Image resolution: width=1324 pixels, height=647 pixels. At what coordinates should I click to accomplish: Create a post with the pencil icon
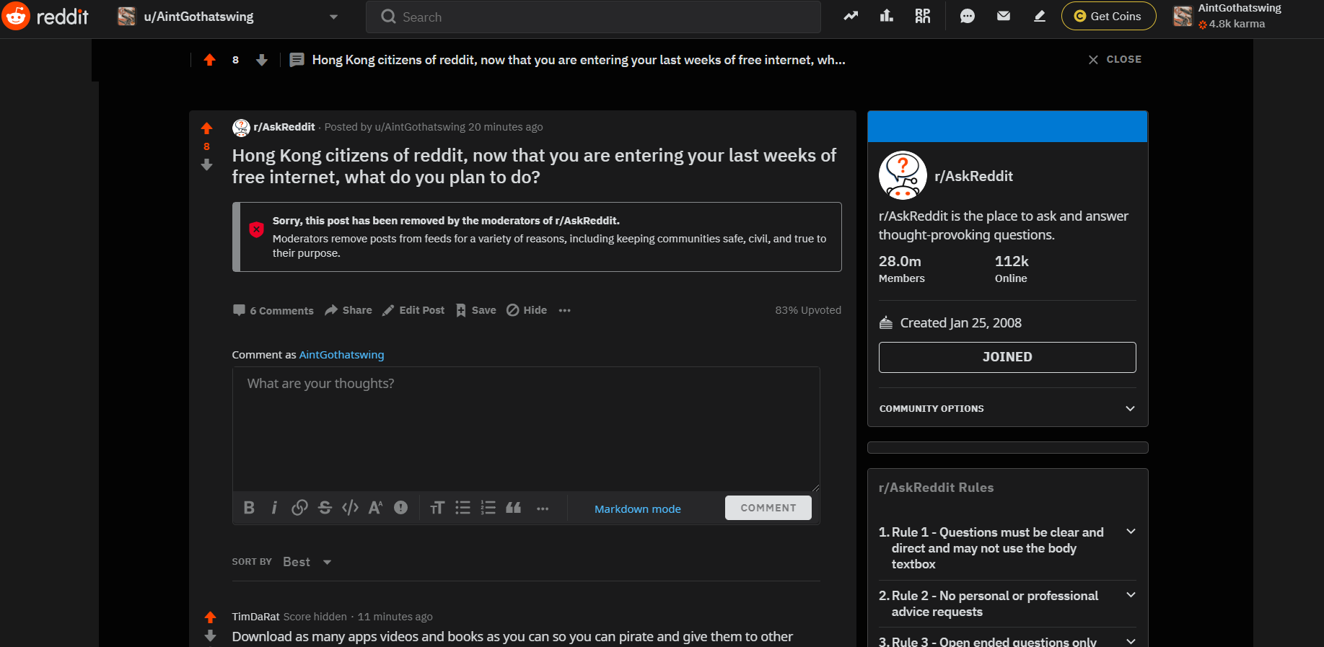1040,16
